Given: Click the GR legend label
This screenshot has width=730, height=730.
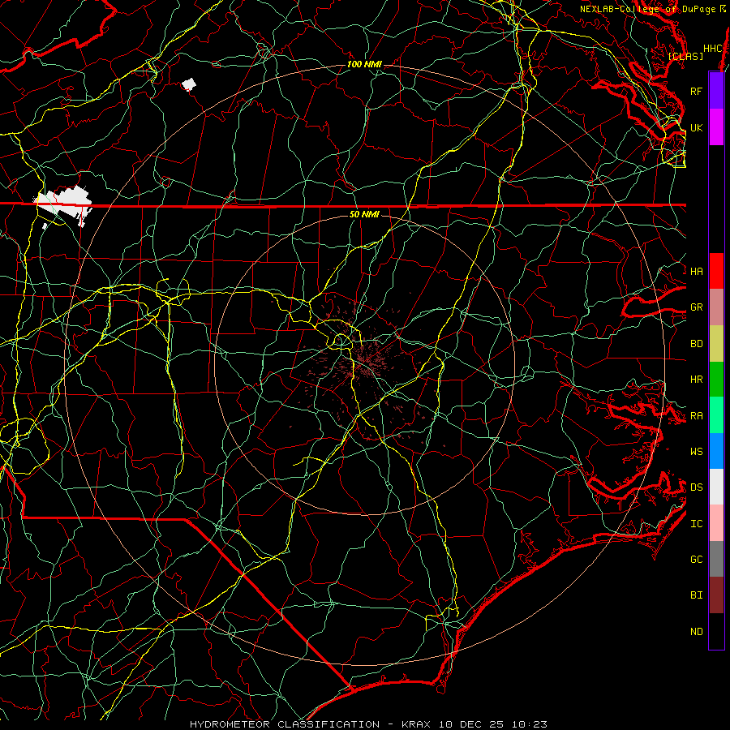Looking at the screenshot, I should click(x=697, y=307).
